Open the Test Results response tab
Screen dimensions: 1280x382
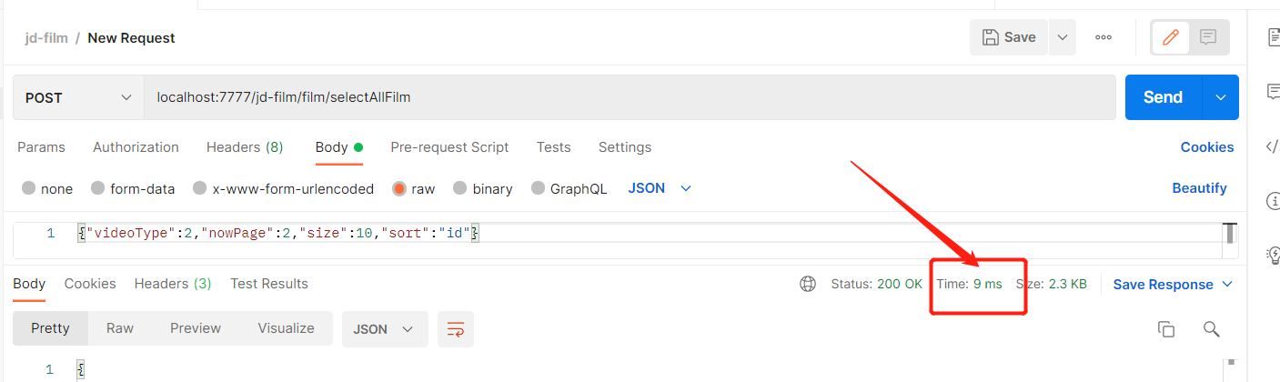tap(269, 284)
